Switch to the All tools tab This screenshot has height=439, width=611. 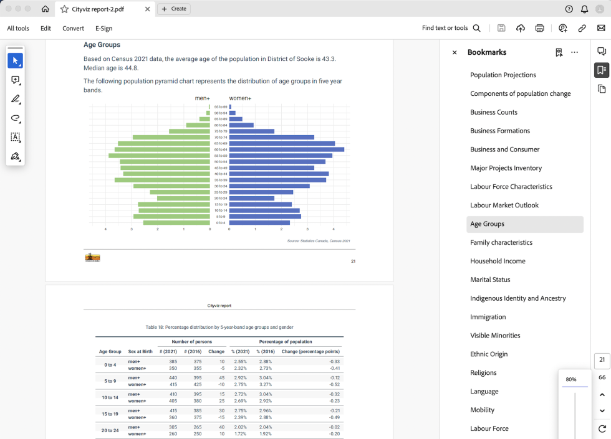pos(18,28)
